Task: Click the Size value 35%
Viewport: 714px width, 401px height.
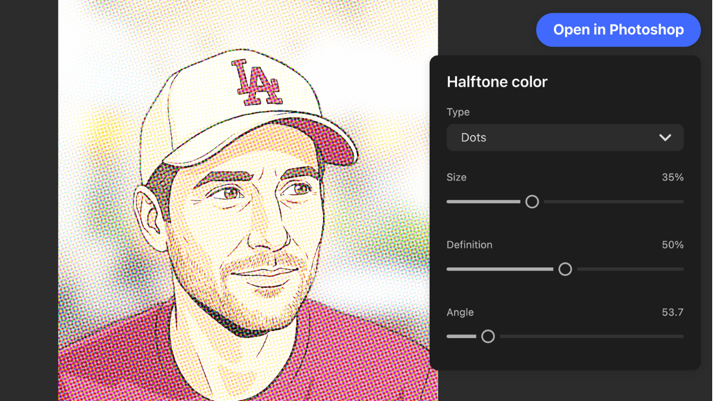Action: 672,178
